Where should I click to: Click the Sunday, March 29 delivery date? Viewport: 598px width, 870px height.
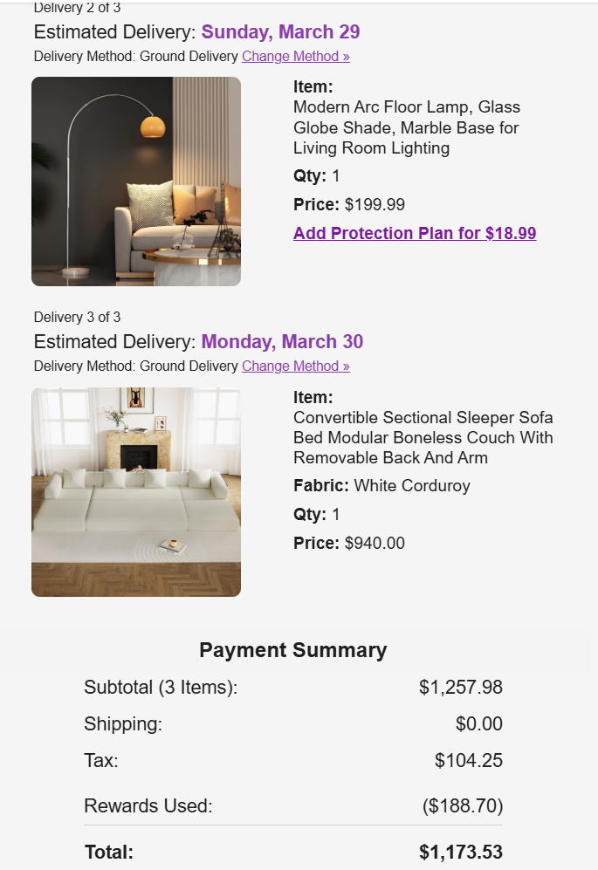coord(280,32)
